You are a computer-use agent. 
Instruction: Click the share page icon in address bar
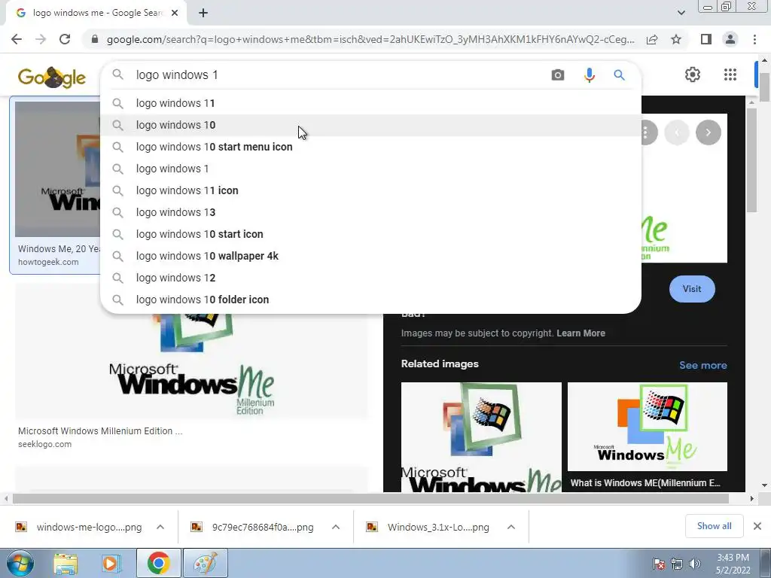coord(652,39)
